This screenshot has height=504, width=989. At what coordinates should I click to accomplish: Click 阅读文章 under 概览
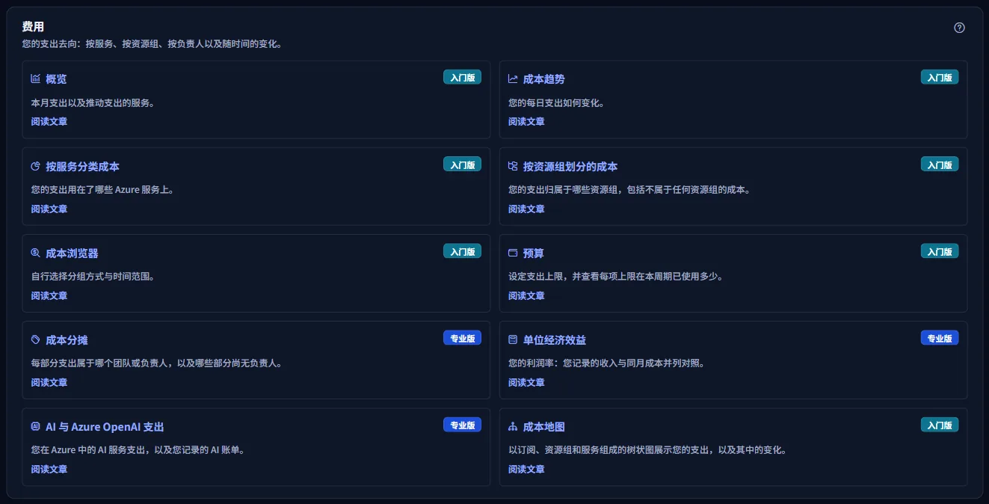[x=49, y=121]
